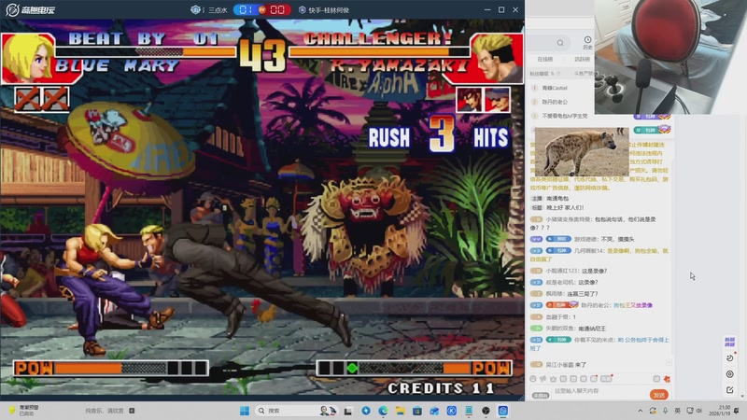Open the volume tray icon
Viewport: 747px width, 420px height.
(699, 411)
